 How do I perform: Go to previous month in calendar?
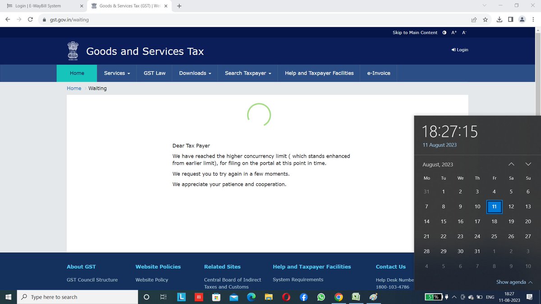[x=511, y=164]
